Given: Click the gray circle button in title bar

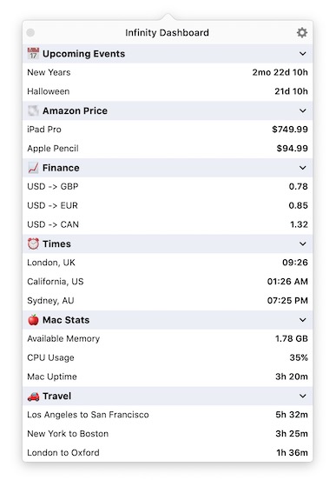Looking at the screenshot, I should (x=30, y=33).
